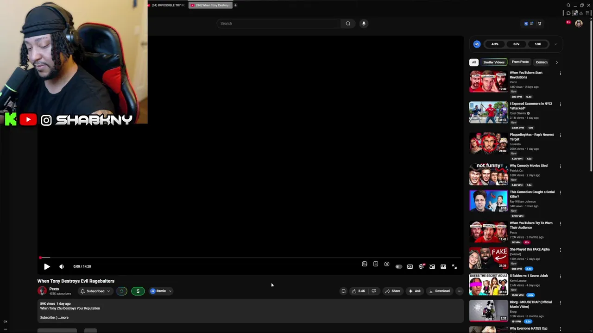Open She Played this FAKE Alpha thumbnail
The height and width of the screenshot is (333, 593).
(488, 258)
